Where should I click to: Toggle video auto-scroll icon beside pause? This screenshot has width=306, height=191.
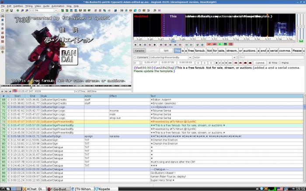pyautogui.click(x=15, y=91)
